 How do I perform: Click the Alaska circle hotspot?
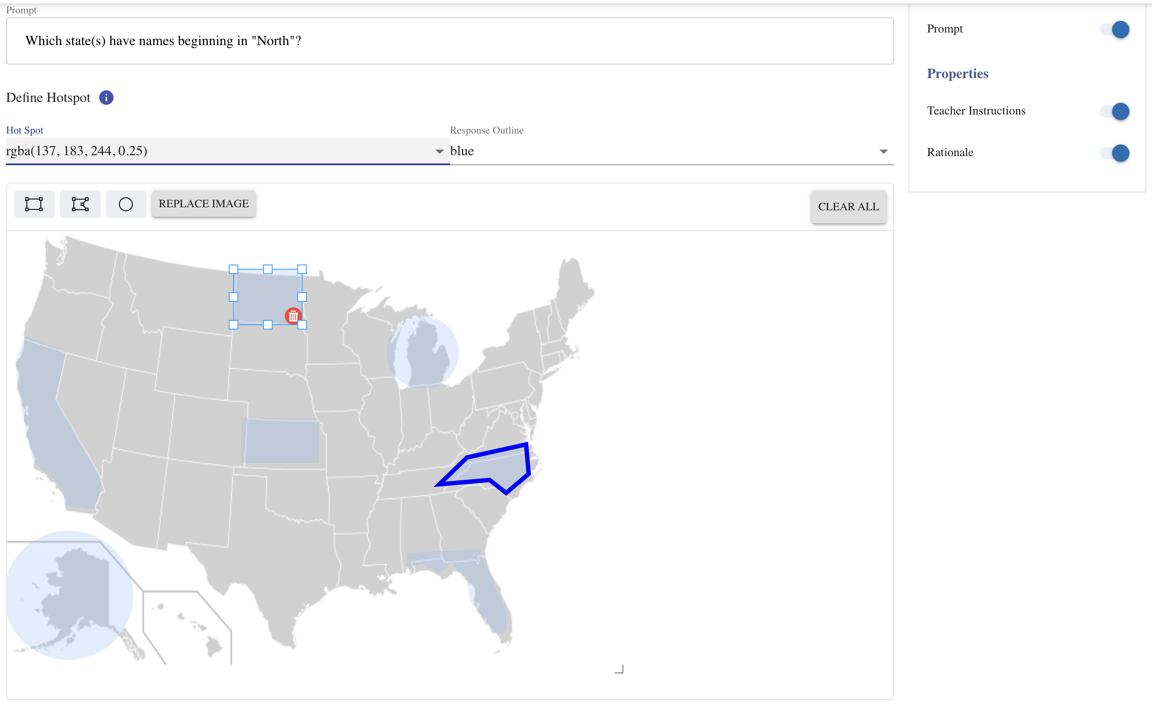[x=69, y=595]
